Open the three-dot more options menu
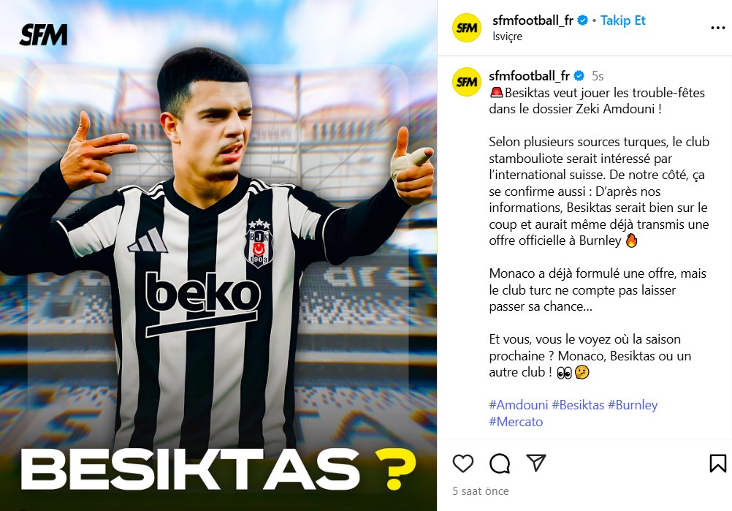 click(717, 28)
